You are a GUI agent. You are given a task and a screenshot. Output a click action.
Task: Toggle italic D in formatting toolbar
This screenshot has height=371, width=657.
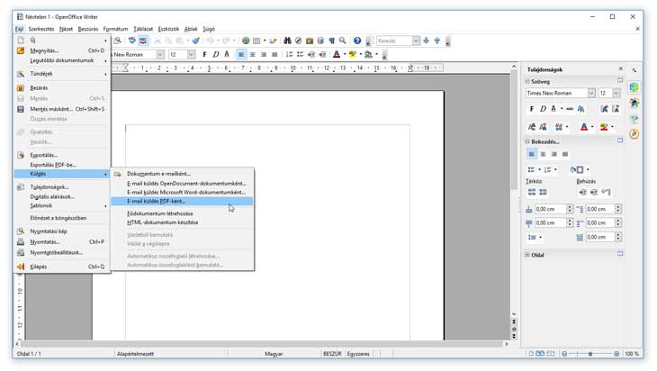[x=216, y=55]
